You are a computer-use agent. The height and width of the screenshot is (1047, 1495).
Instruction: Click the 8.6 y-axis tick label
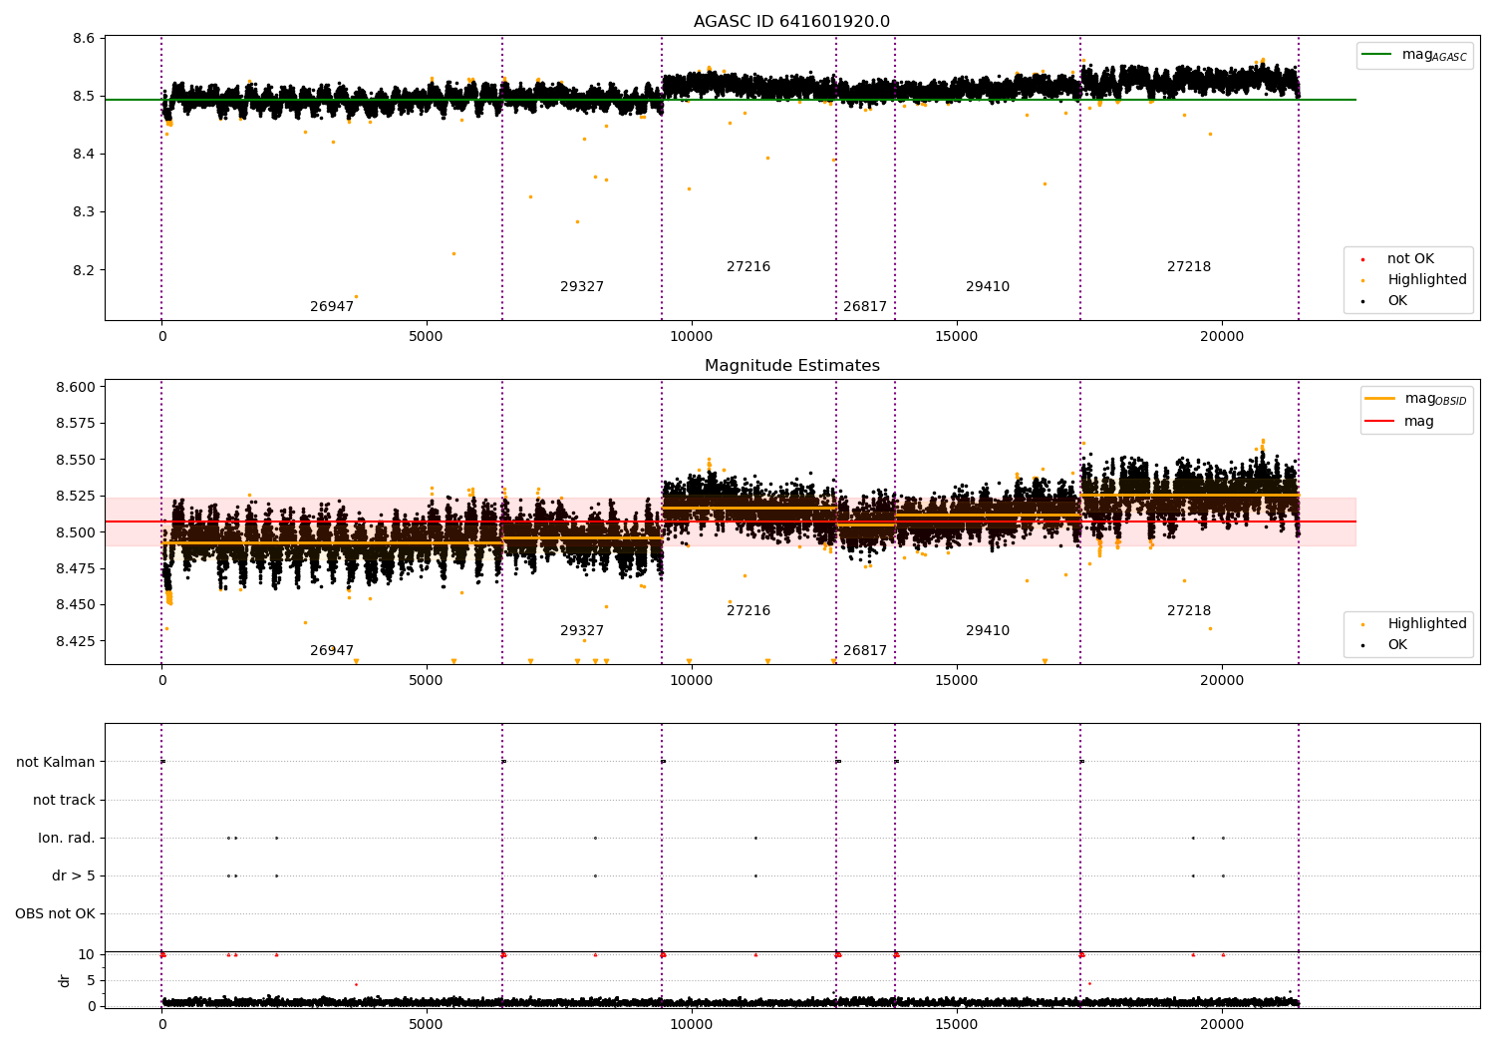tap(84, 38)
